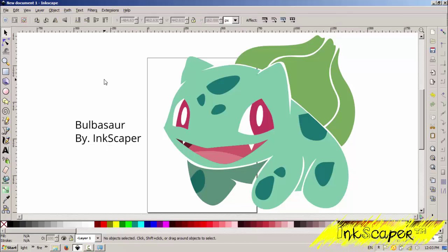Viewport: 448px width, 252px height.
Task: Expand the Layer 1 layer selector
Action: pyautogui.click(x=97, y=238)
